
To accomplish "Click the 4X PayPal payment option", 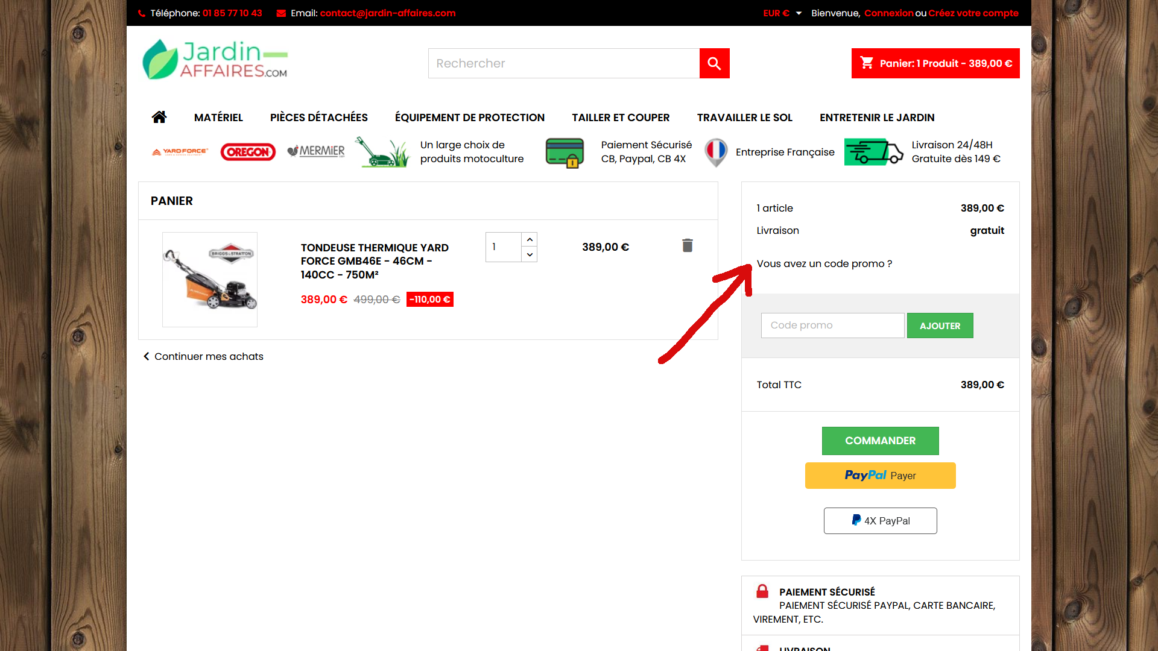I will 881,521.
